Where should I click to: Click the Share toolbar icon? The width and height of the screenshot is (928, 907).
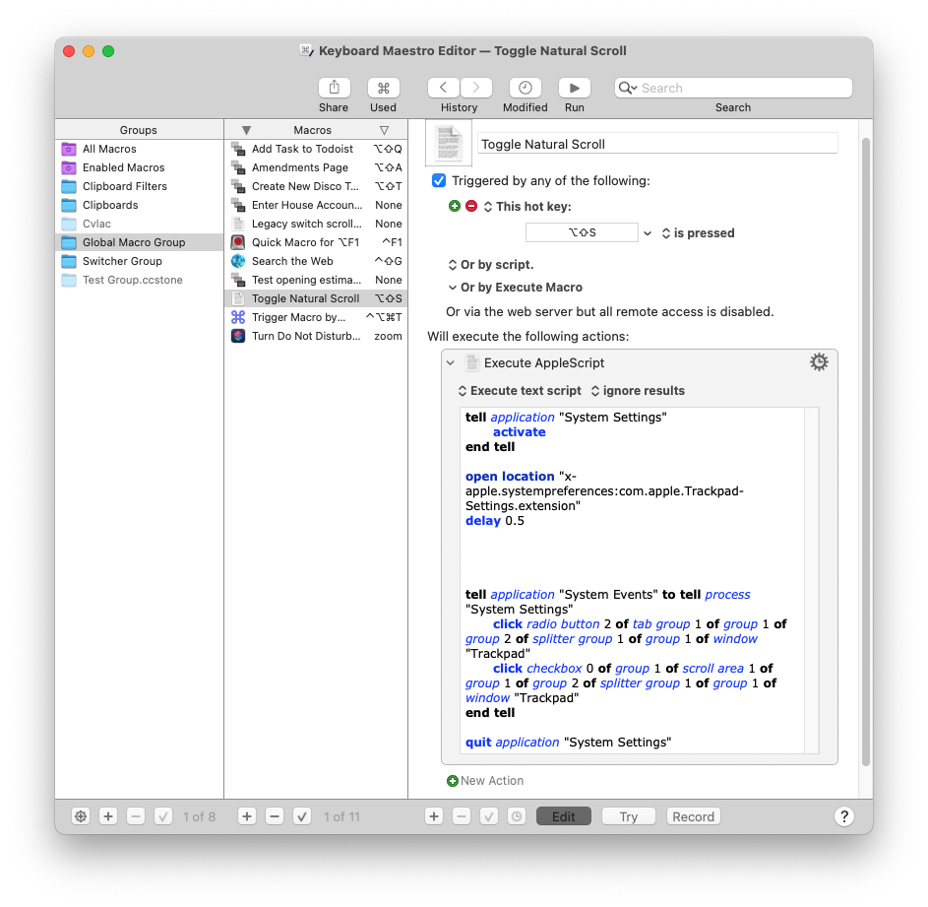pyautogui.click(x=334, y=88)
